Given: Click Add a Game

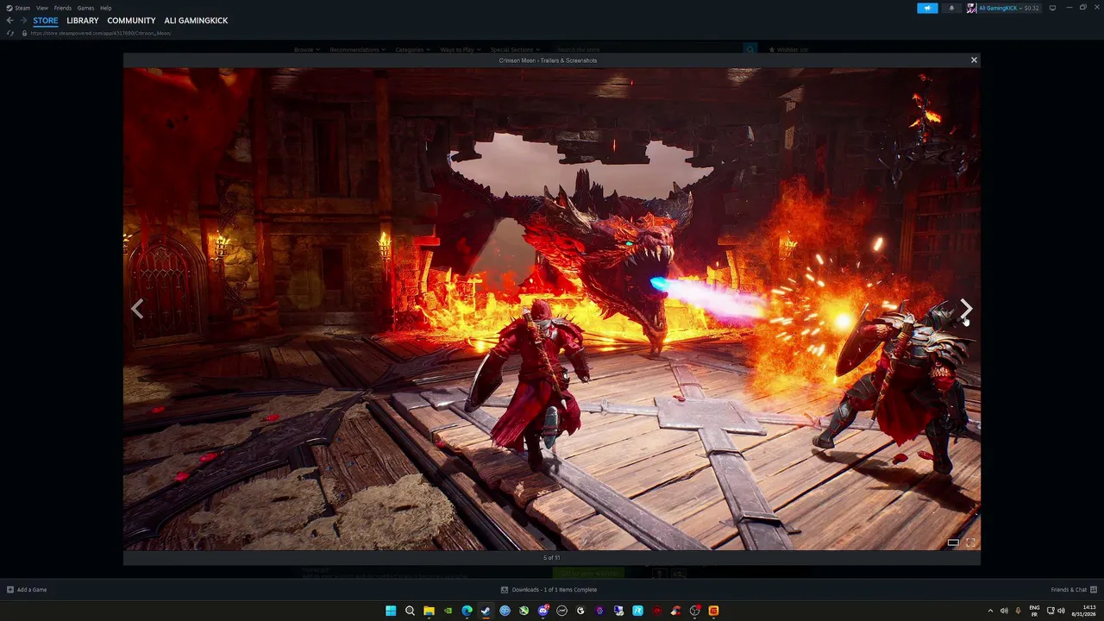Looking at the screenshot, I should tap(27, 590).
